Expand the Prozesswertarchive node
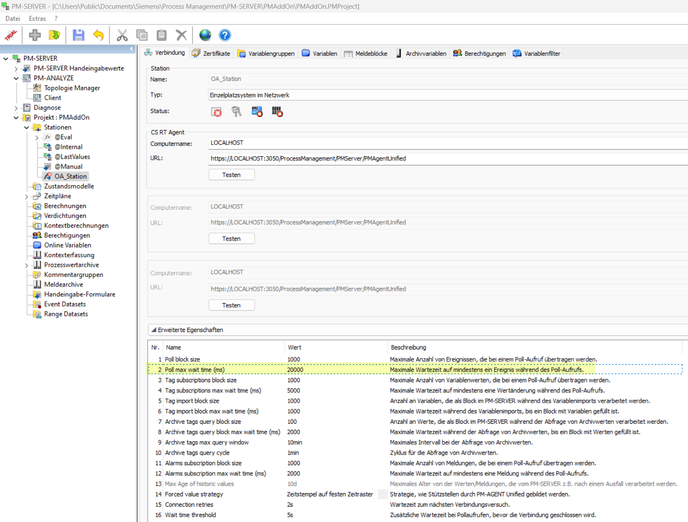 pyautogui.click(x=27, y=265)
